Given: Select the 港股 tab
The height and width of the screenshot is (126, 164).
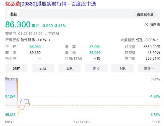Looking at the screenshot, I should click(x=13, y=14).
